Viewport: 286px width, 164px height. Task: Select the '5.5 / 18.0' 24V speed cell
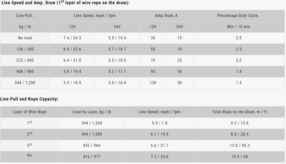tap(117, 60)
